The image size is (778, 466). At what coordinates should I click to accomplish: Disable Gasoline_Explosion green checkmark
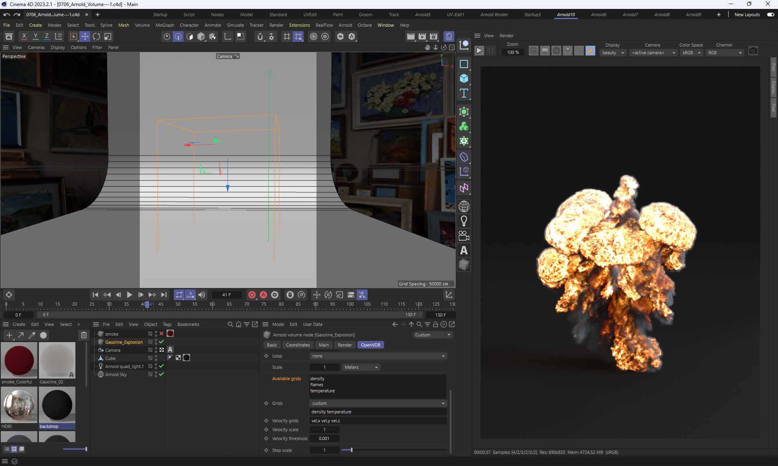point(161,342)
